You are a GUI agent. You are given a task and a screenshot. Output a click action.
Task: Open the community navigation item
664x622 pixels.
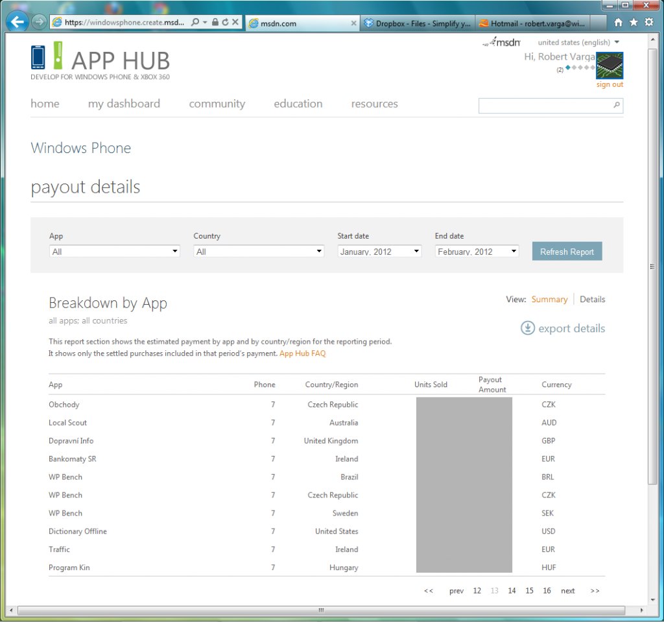tap(217, 104)
